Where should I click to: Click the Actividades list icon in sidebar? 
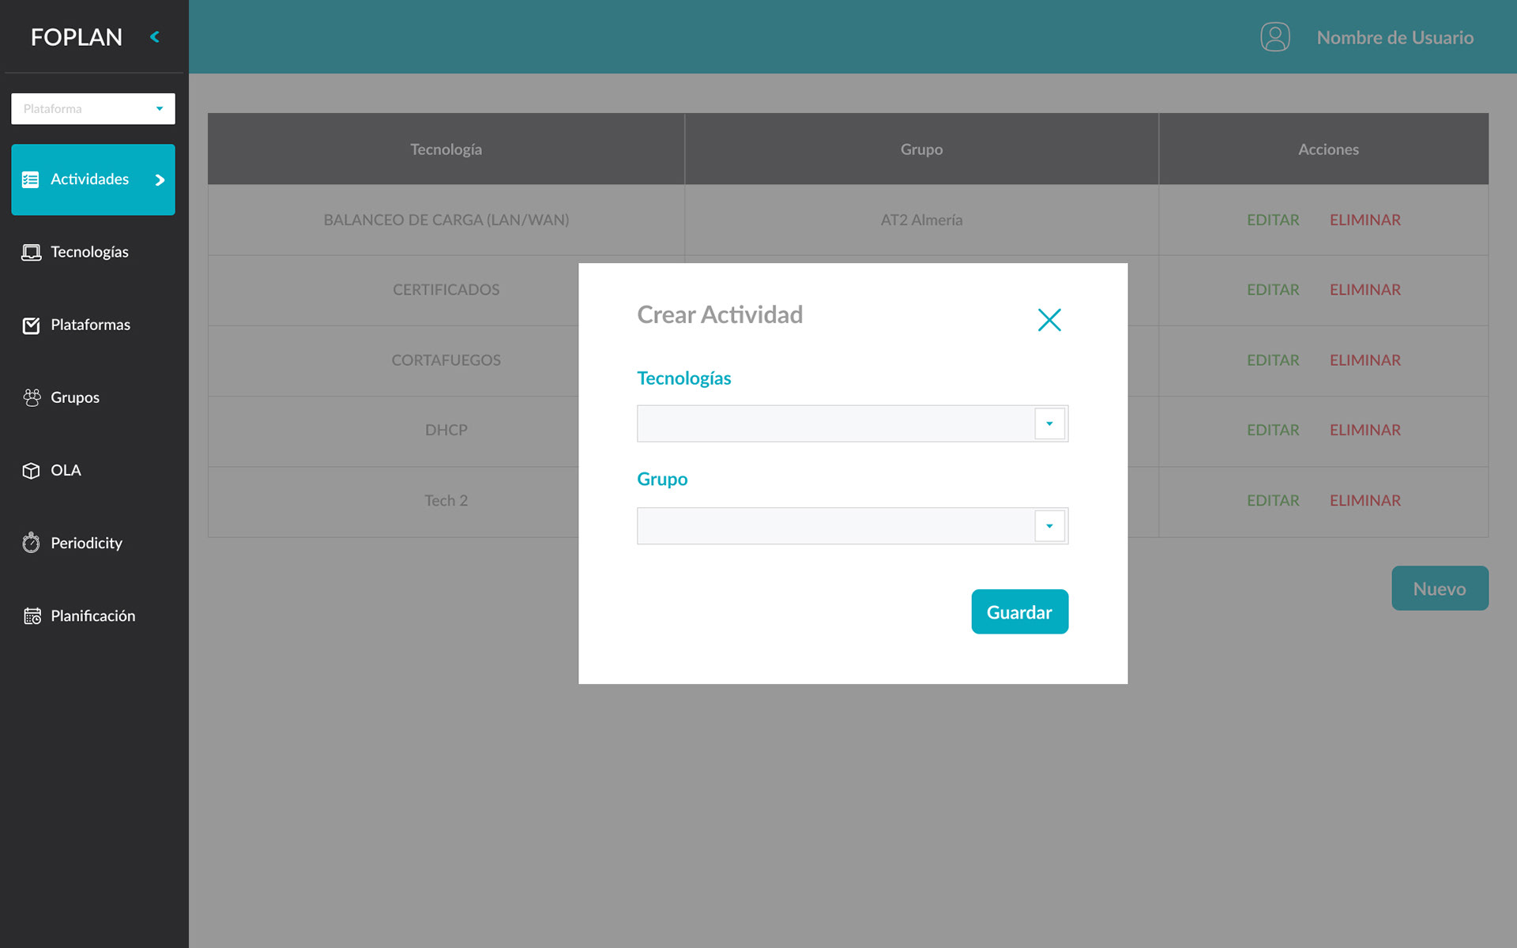click(31, 180)
